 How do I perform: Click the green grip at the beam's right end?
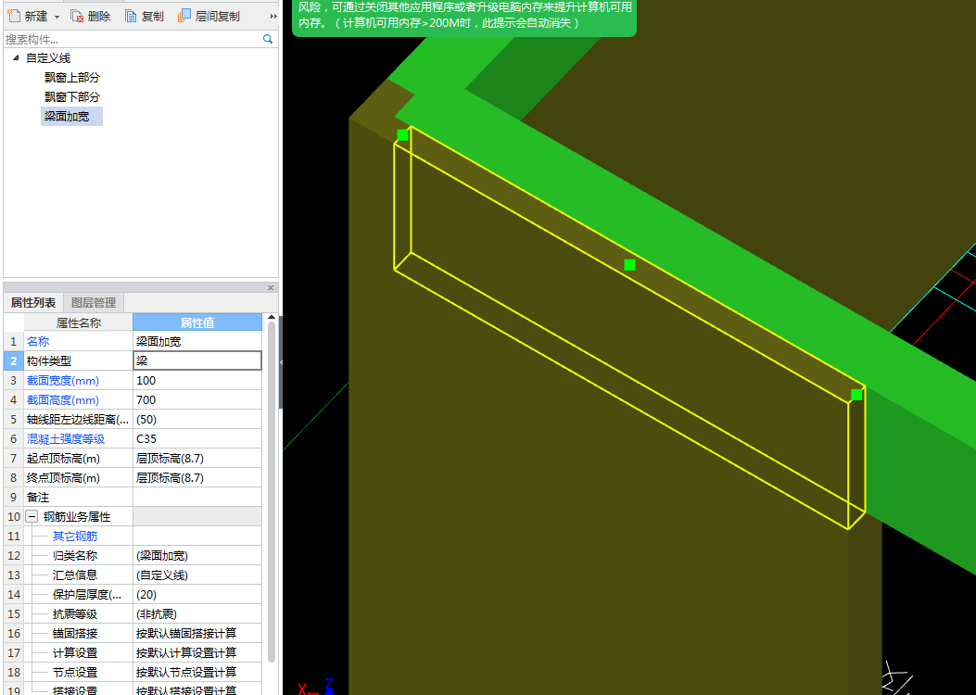(x=856, y=395)
